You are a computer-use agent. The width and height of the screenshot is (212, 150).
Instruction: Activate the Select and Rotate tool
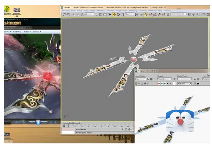[x=119, y=14]
